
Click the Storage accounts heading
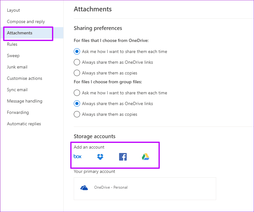coord(95,136)
